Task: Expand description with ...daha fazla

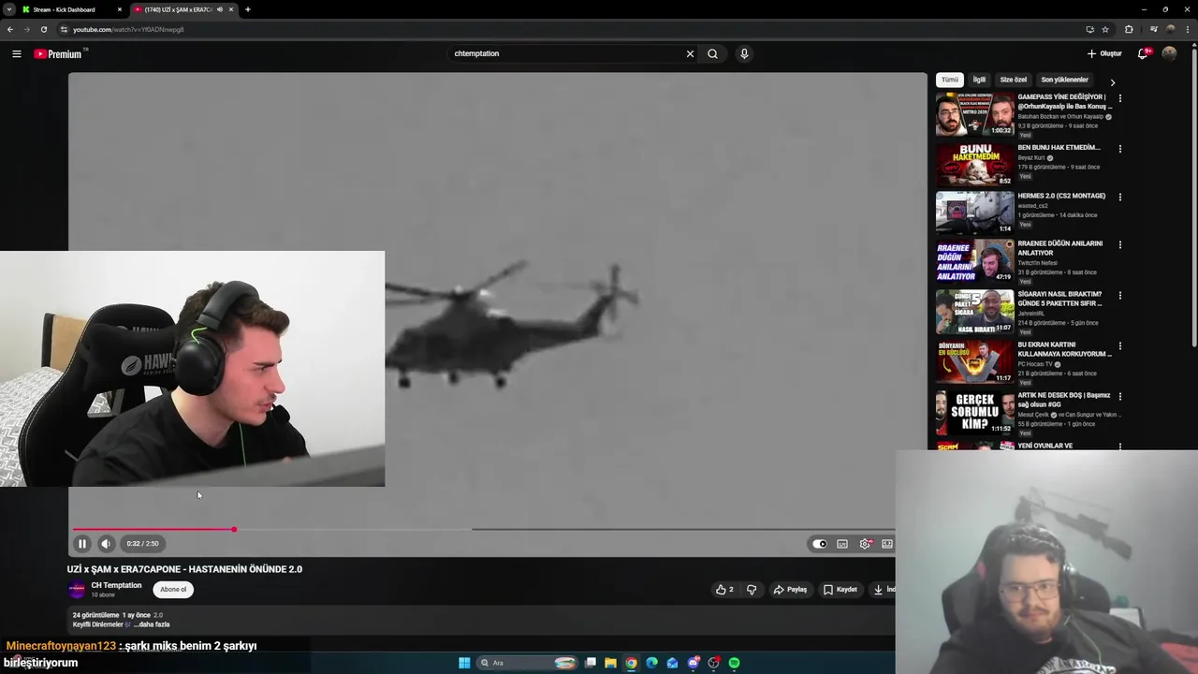Action: [152, 624]
